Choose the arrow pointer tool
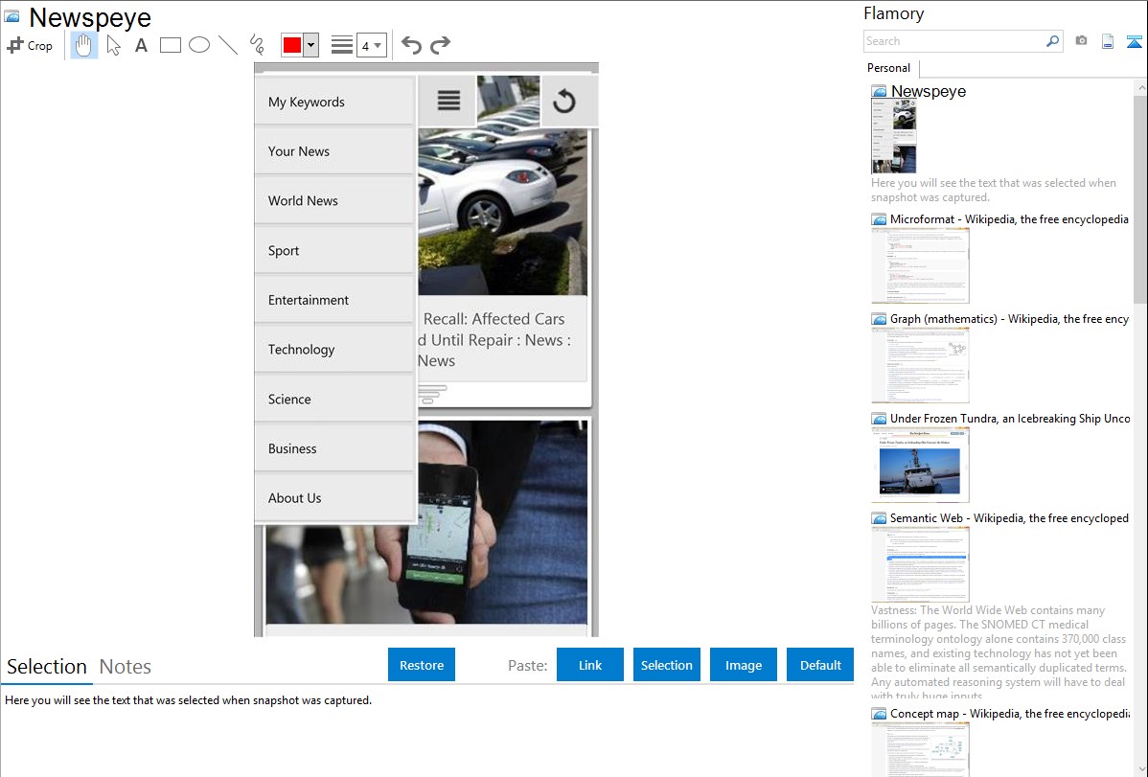 (113, 45)
